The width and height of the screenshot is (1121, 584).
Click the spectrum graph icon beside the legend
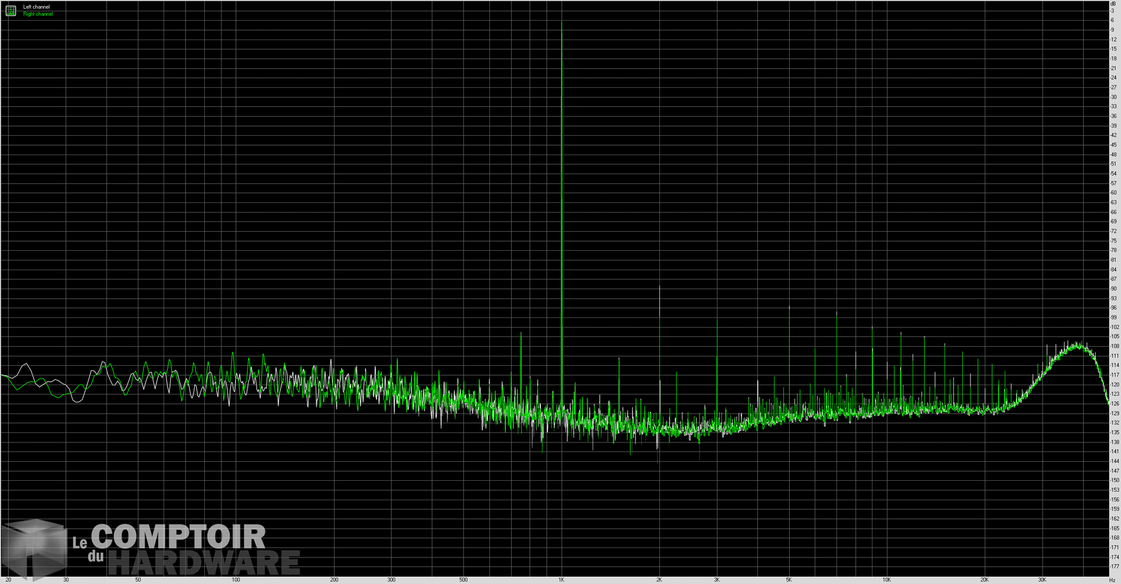coord(11,11)
